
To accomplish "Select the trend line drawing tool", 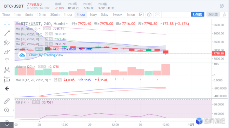I will tap(7, 33).
